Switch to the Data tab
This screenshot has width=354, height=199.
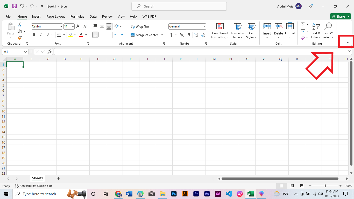click(x=93, y=16)
